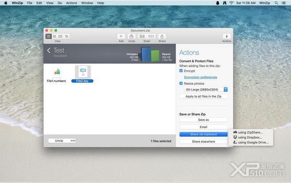291x183 pixels.
Task: Open Notification Center list icon
Action: (283, 3)
